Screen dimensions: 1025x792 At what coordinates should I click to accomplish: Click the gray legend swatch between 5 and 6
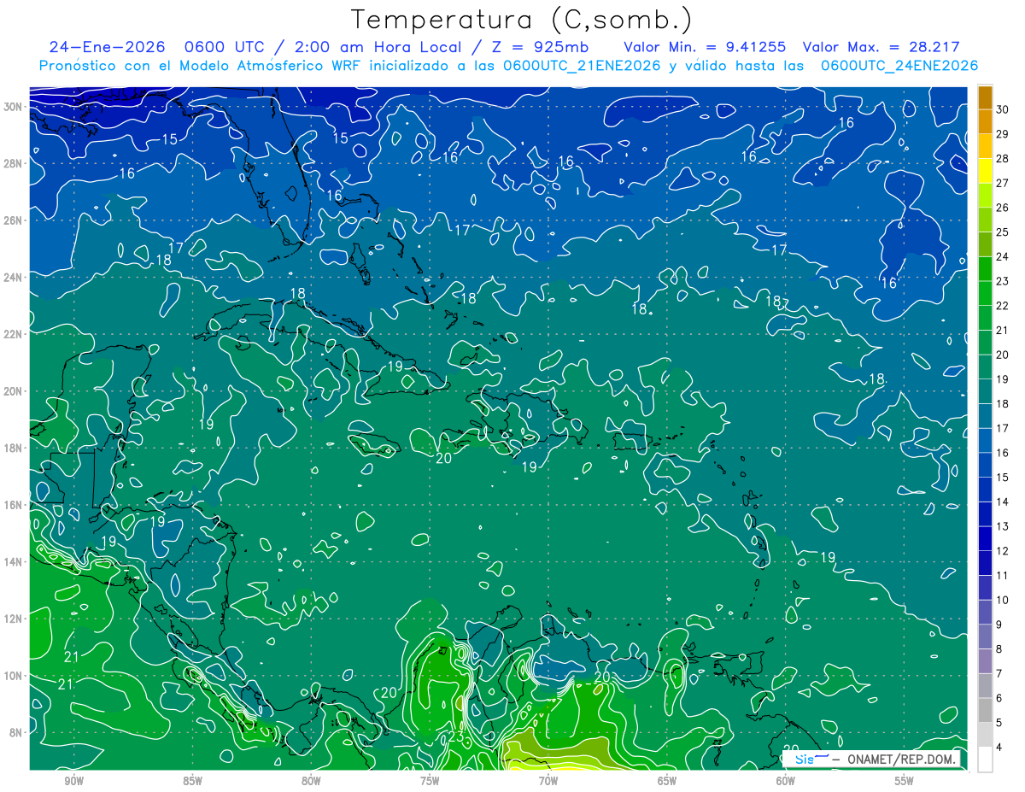[985, 710]
